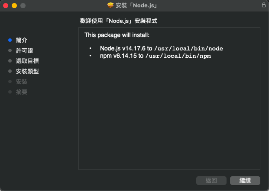Viewport: 269px width, 191px height.
Task: Select the 許可證 step in sidebar
Action: pyautogui.click(x=25, y=51)
